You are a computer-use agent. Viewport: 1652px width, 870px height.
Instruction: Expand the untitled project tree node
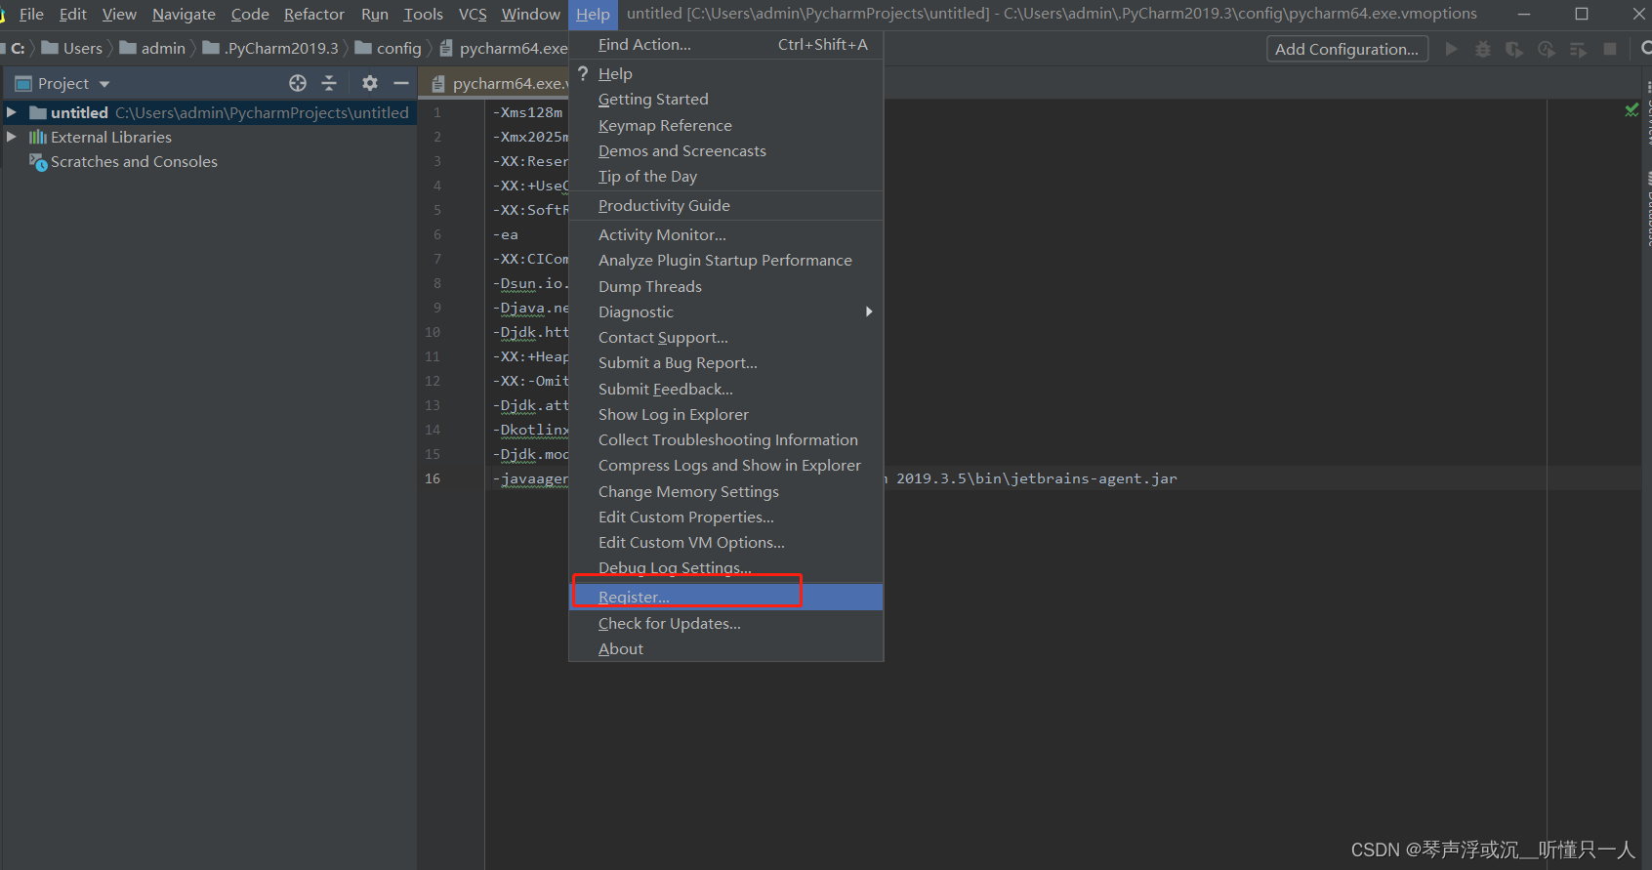coord(12,112)
